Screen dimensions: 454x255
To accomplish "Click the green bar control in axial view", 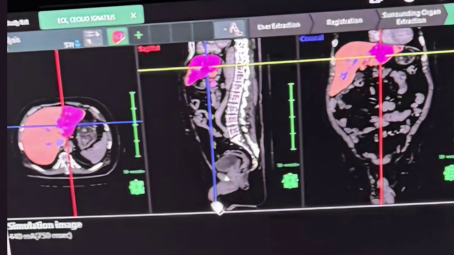I will [134, 172].
